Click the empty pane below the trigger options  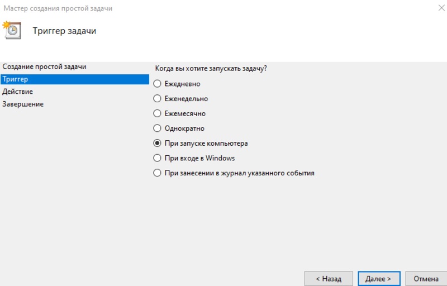pos(296,223)
